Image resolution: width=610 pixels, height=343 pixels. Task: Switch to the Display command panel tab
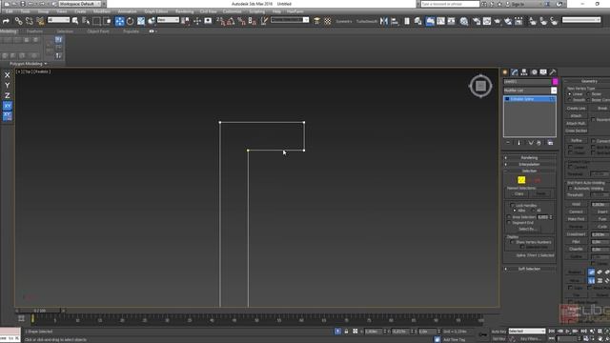coord(543,72)
